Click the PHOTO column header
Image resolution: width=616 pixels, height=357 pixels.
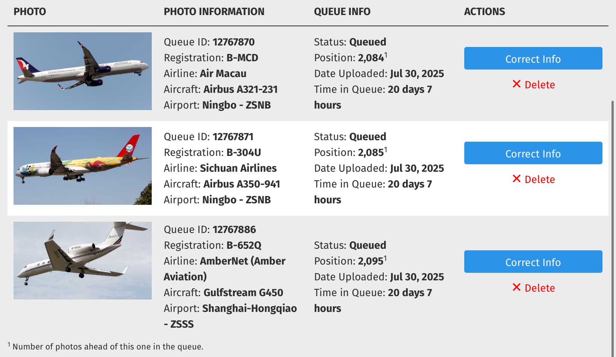coord(30,12)
